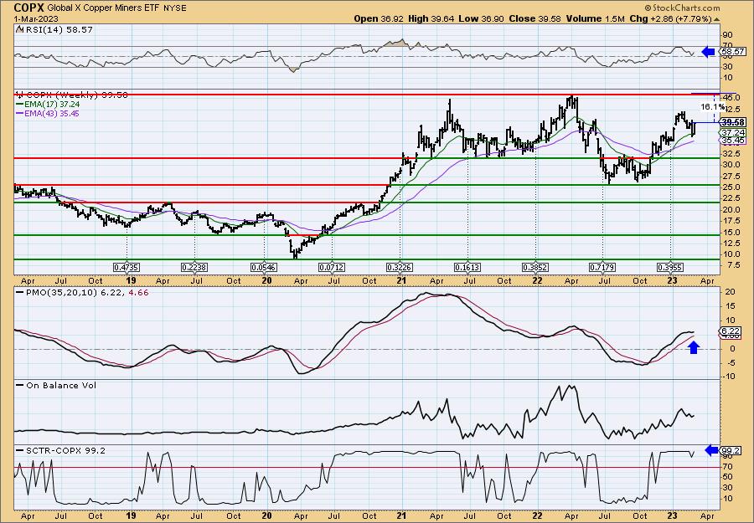Click the 35.45 EMA tag on the right axis
754x523 pixels.
[x=734, y=141]
